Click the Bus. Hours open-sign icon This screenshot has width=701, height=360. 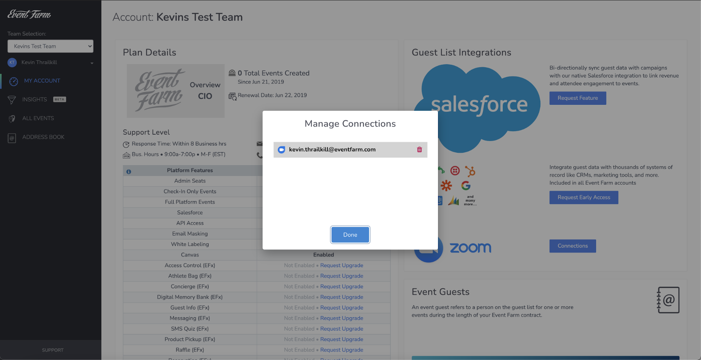tap(126, 155)
